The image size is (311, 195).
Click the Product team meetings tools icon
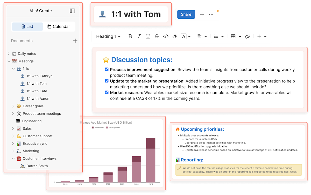[x=19, y=114]
